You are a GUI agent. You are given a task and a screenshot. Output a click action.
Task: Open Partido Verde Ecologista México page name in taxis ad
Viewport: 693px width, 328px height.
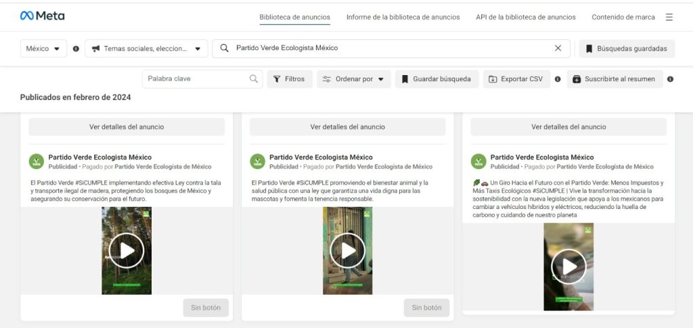click(542, 157)
